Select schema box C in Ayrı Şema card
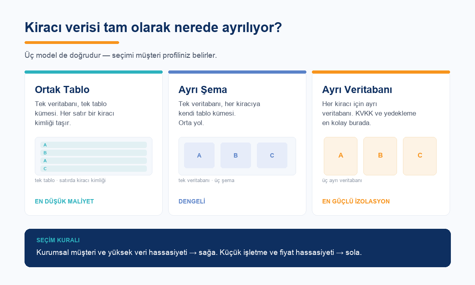Image resolution: width=475 pixels, height=285 pixels. [272, 156]
